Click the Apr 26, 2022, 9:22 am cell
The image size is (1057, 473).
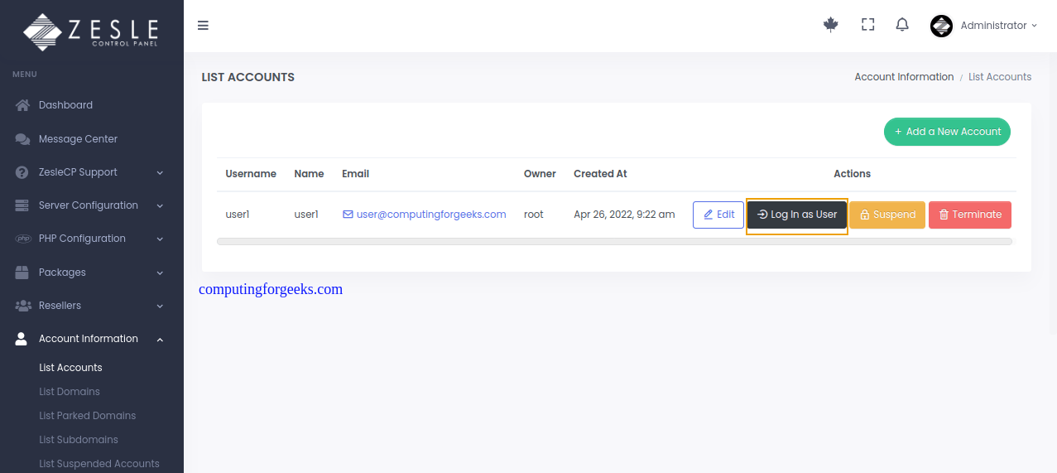624,215
